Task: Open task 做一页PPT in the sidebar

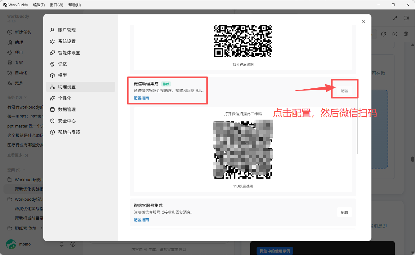Action: pos(25,116)
